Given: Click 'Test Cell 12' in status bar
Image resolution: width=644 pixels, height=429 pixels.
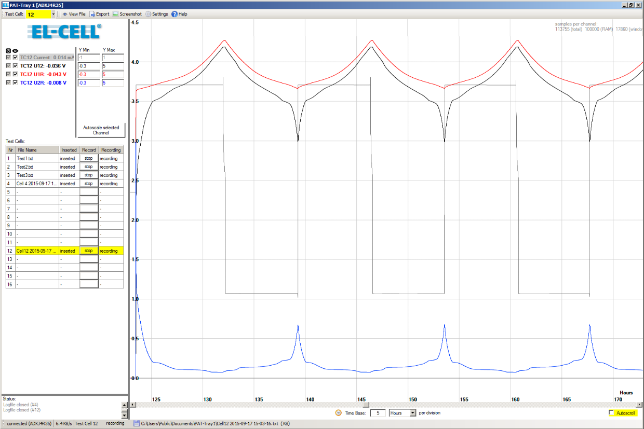Looking at the screenshot, I should point(87,423).
